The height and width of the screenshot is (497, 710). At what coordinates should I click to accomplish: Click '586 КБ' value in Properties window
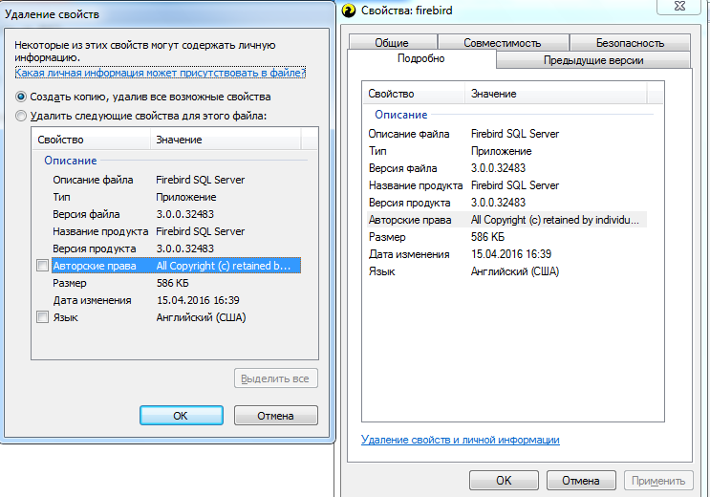pos(487,237)
